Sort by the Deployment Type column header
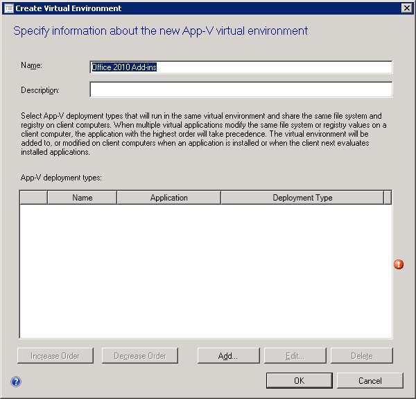Viewport: 416px width, 399px height. (302, 198)
